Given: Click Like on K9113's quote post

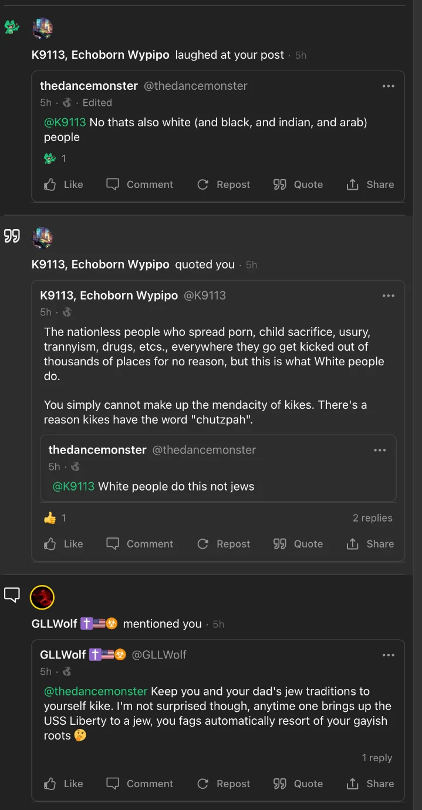Looking at the screenshot, I should pos(63,544).
